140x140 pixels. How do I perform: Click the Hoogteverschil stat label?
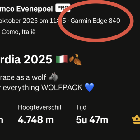click(40, 107)
